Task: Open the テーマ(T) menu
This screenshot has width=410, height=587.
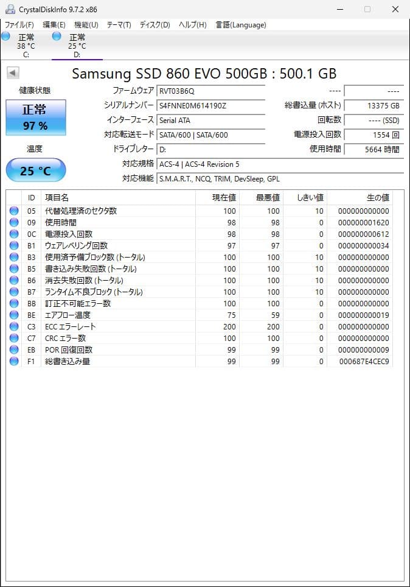Action: [119, 25]
